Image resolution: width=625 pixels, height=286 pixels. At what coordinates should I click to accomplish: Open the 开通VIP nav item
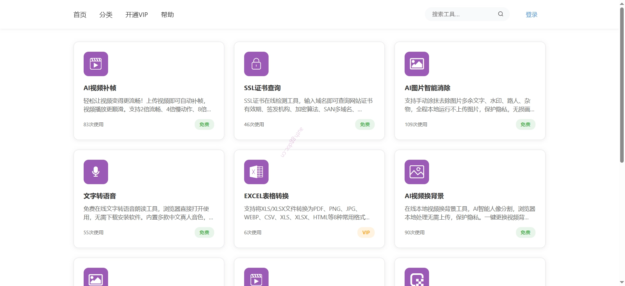pos(137,15)
